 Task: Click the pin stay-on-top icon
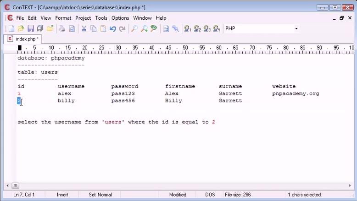[176, 29]
